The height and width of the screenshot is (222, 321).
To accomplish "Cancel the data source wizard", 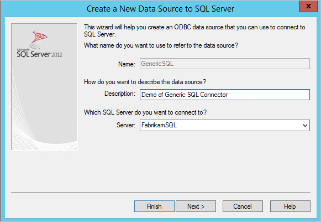I will click(x=243, y=206).
